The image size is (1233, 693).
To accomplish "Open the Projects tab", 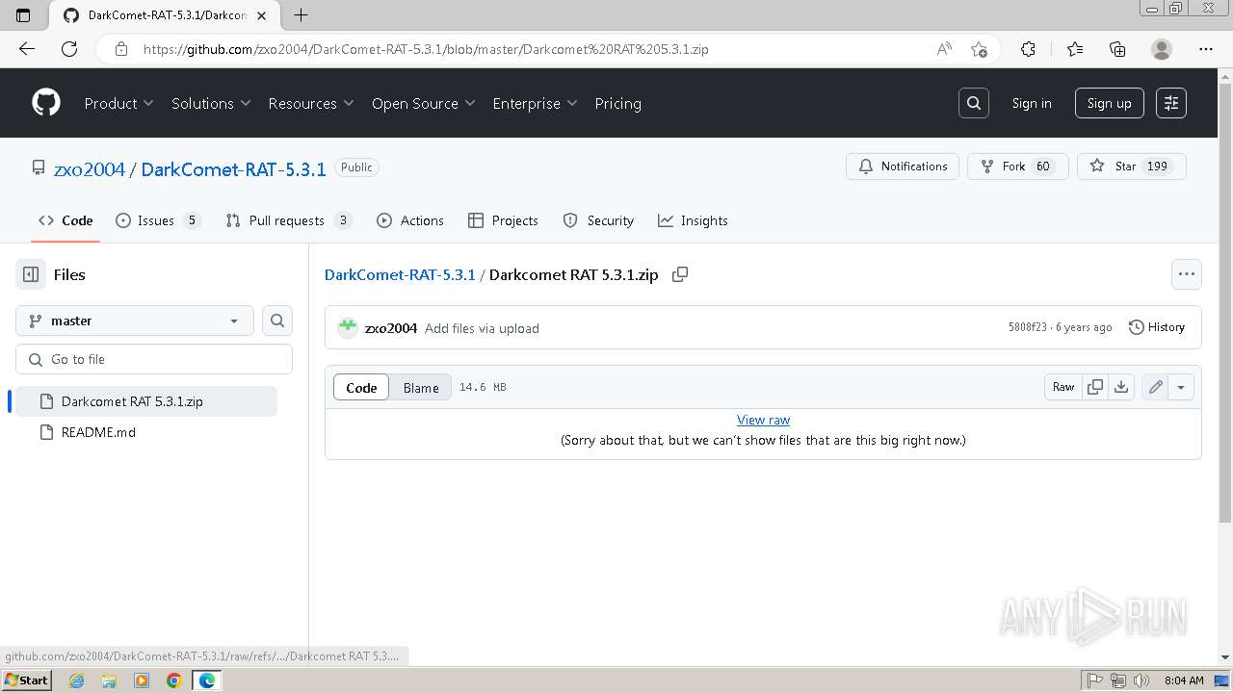I will pos(503,220).
